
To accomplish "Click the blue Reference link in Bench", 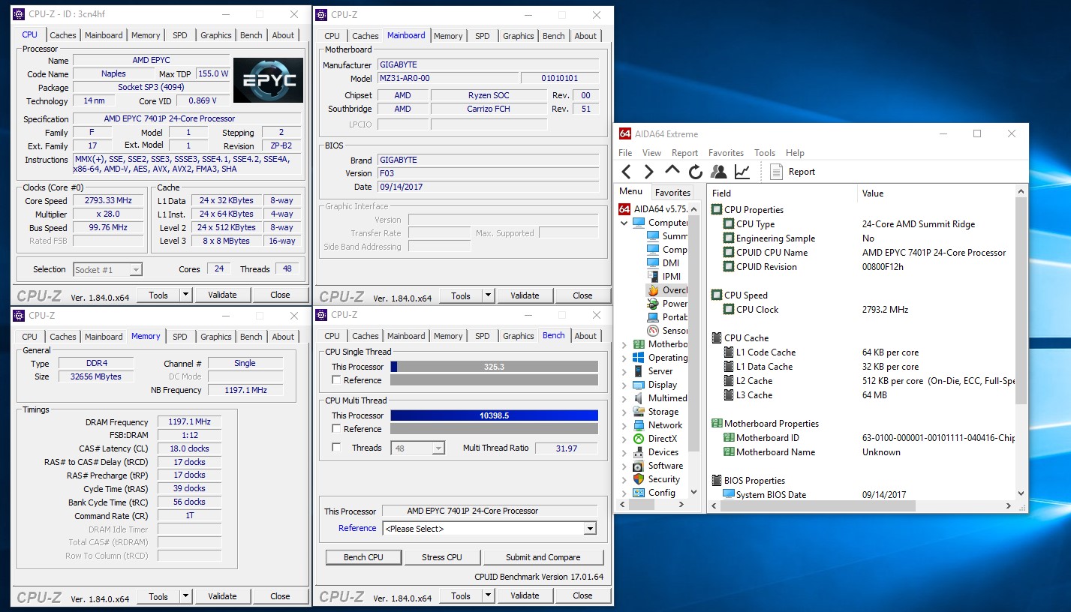I will click(x=357, y=528).
